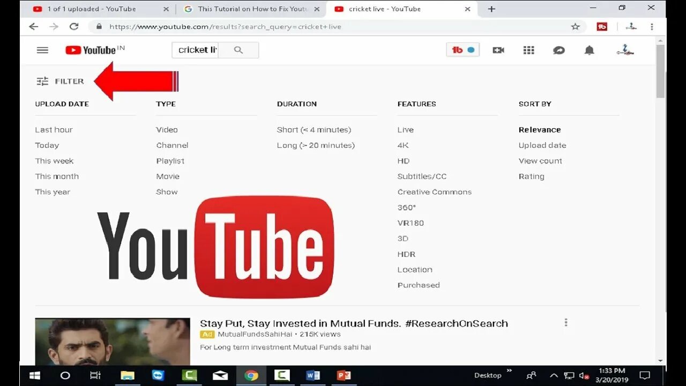Enable the VR180 filter

pyautogui.click(x=411, y=223)
